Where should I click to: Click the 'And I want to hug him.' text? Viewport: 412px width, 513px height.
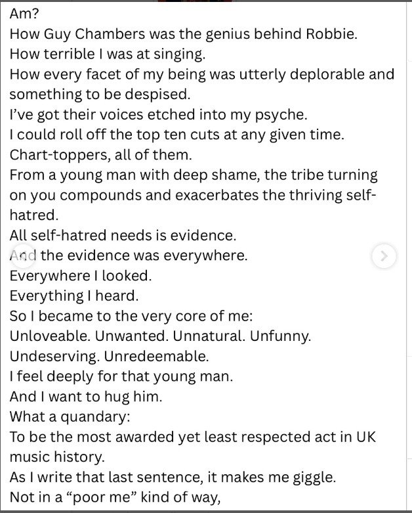click(x=86, y=397)
